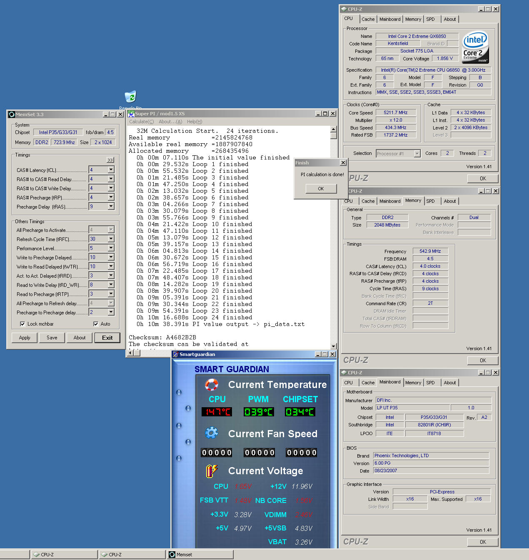
Task: Click the MemSet timings expand arrows button
Action: [x=110, y=160]
